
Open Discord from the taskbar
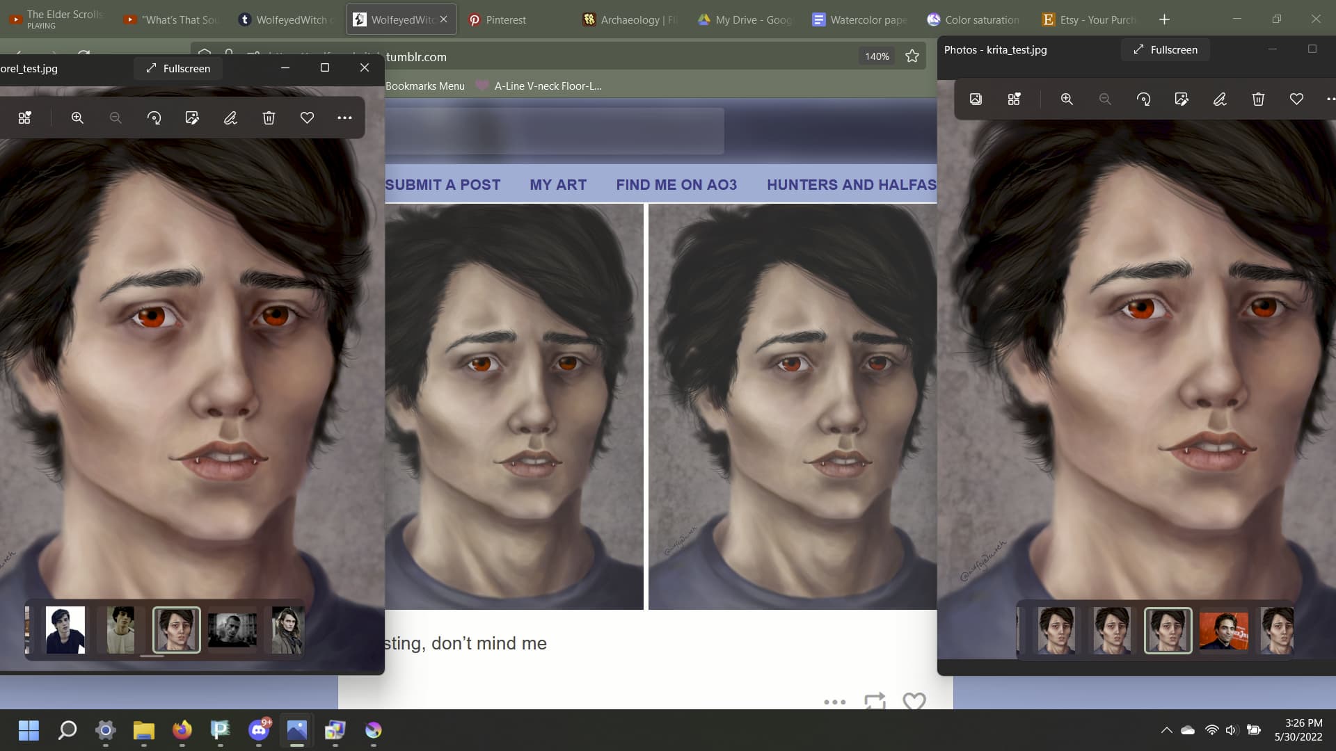click(x=259, y=730)
